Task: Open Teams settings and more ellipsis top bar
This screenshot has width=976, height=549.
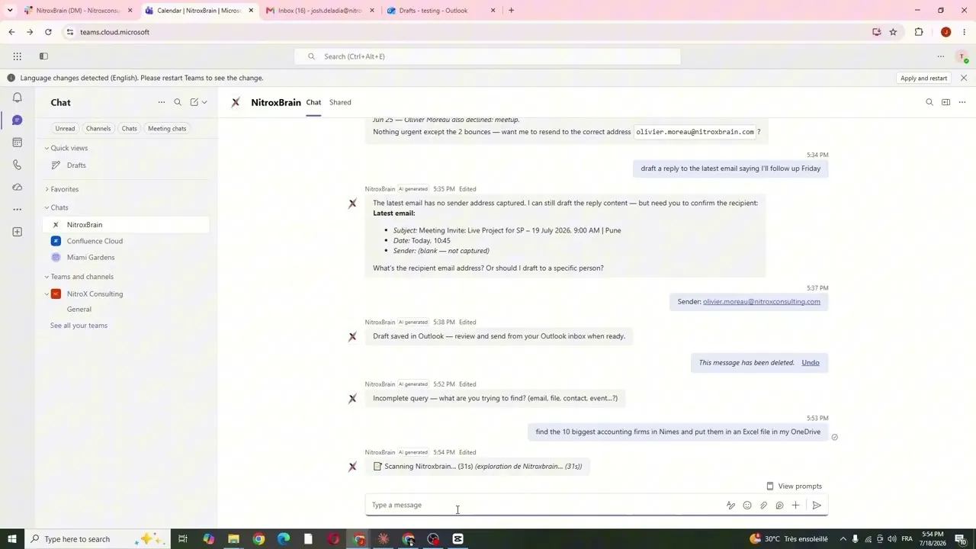Action: click(941, 56)
